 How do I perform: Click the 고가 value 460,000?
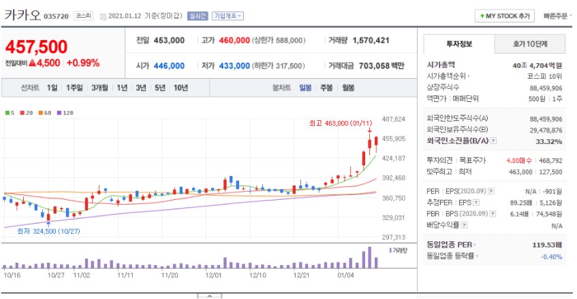234,41
